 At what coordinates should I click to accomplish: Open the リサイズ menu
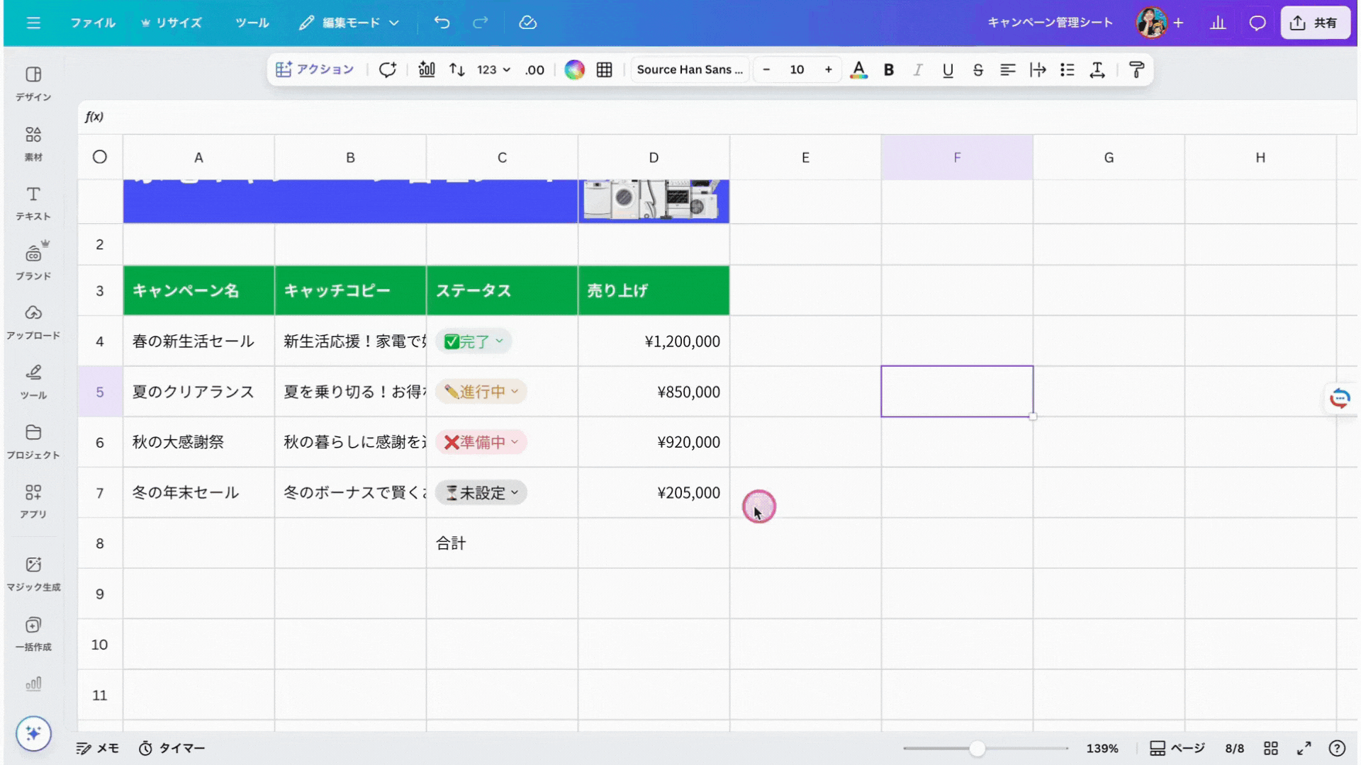pos(172,23)
